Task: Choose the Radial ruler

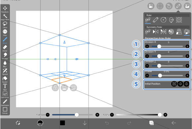Action: [179, 20]
